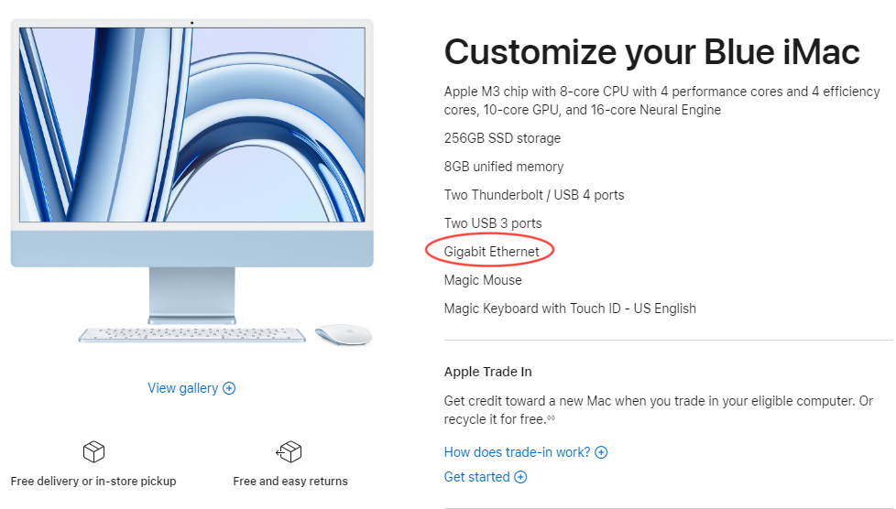This screenshot has width=896, height=509.
Task: Click the How does trade-in work? link
Action: tap(525, 452)
